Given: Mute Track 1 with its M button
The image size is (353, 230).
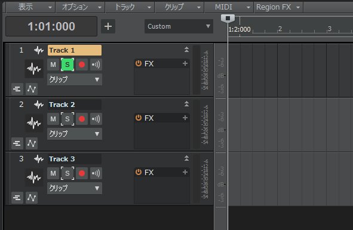Looking at the screenshot, I should click(53, 65).
